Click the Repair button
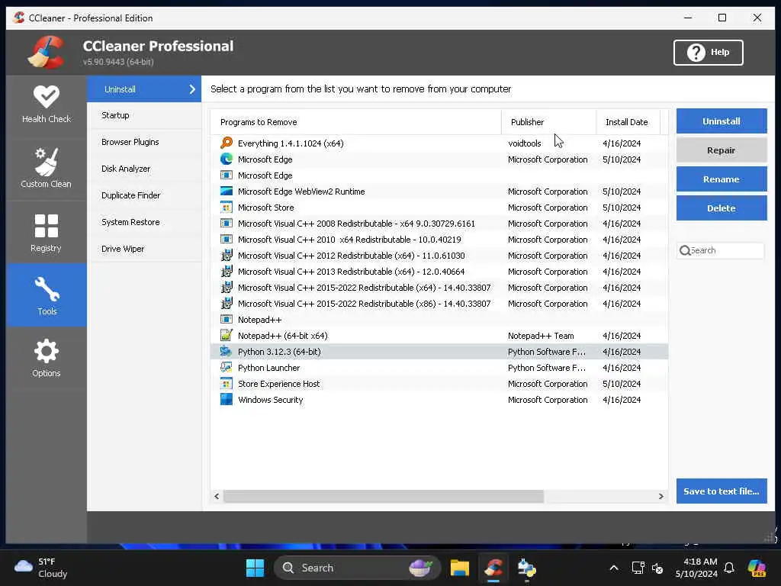781x586 pixels. coord(722,150)
